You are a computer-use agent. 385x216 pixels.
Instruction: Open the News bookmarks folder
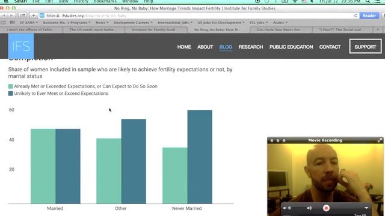102,23
